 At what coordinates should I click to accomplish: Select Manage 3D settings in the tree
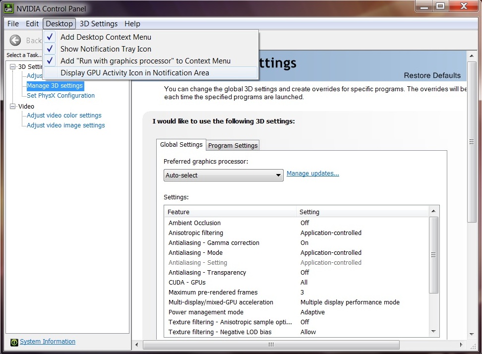coord(55,85)
